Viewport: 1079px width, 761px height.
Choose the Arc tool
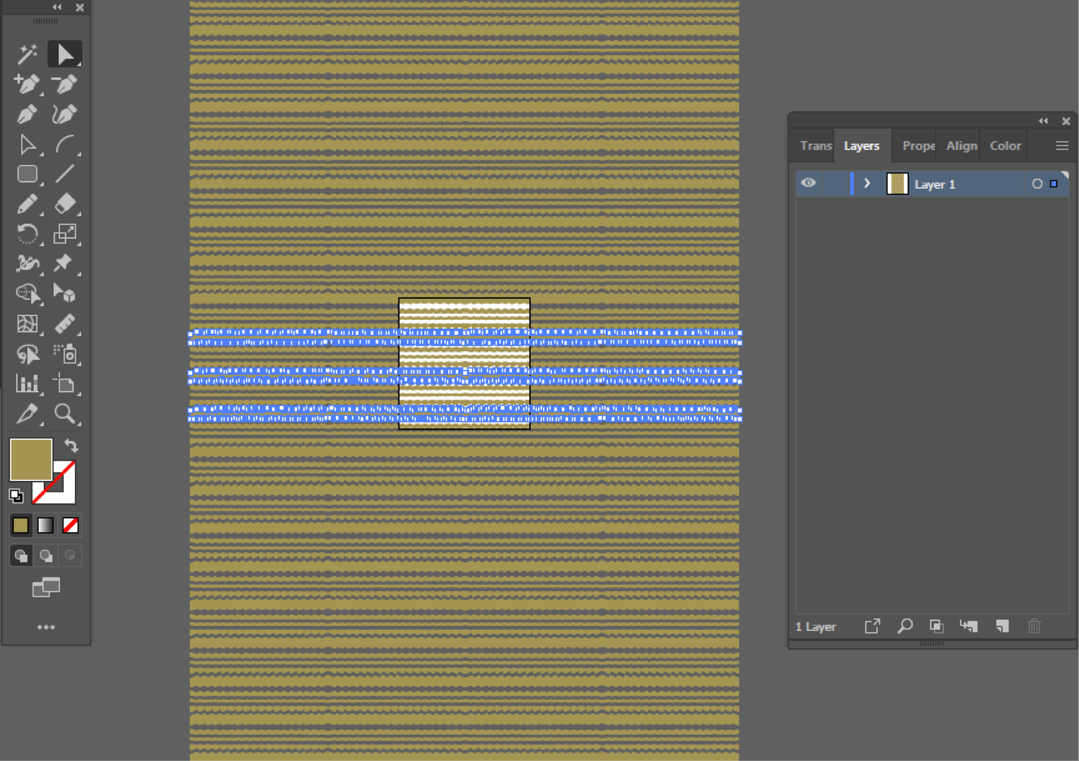65,145
